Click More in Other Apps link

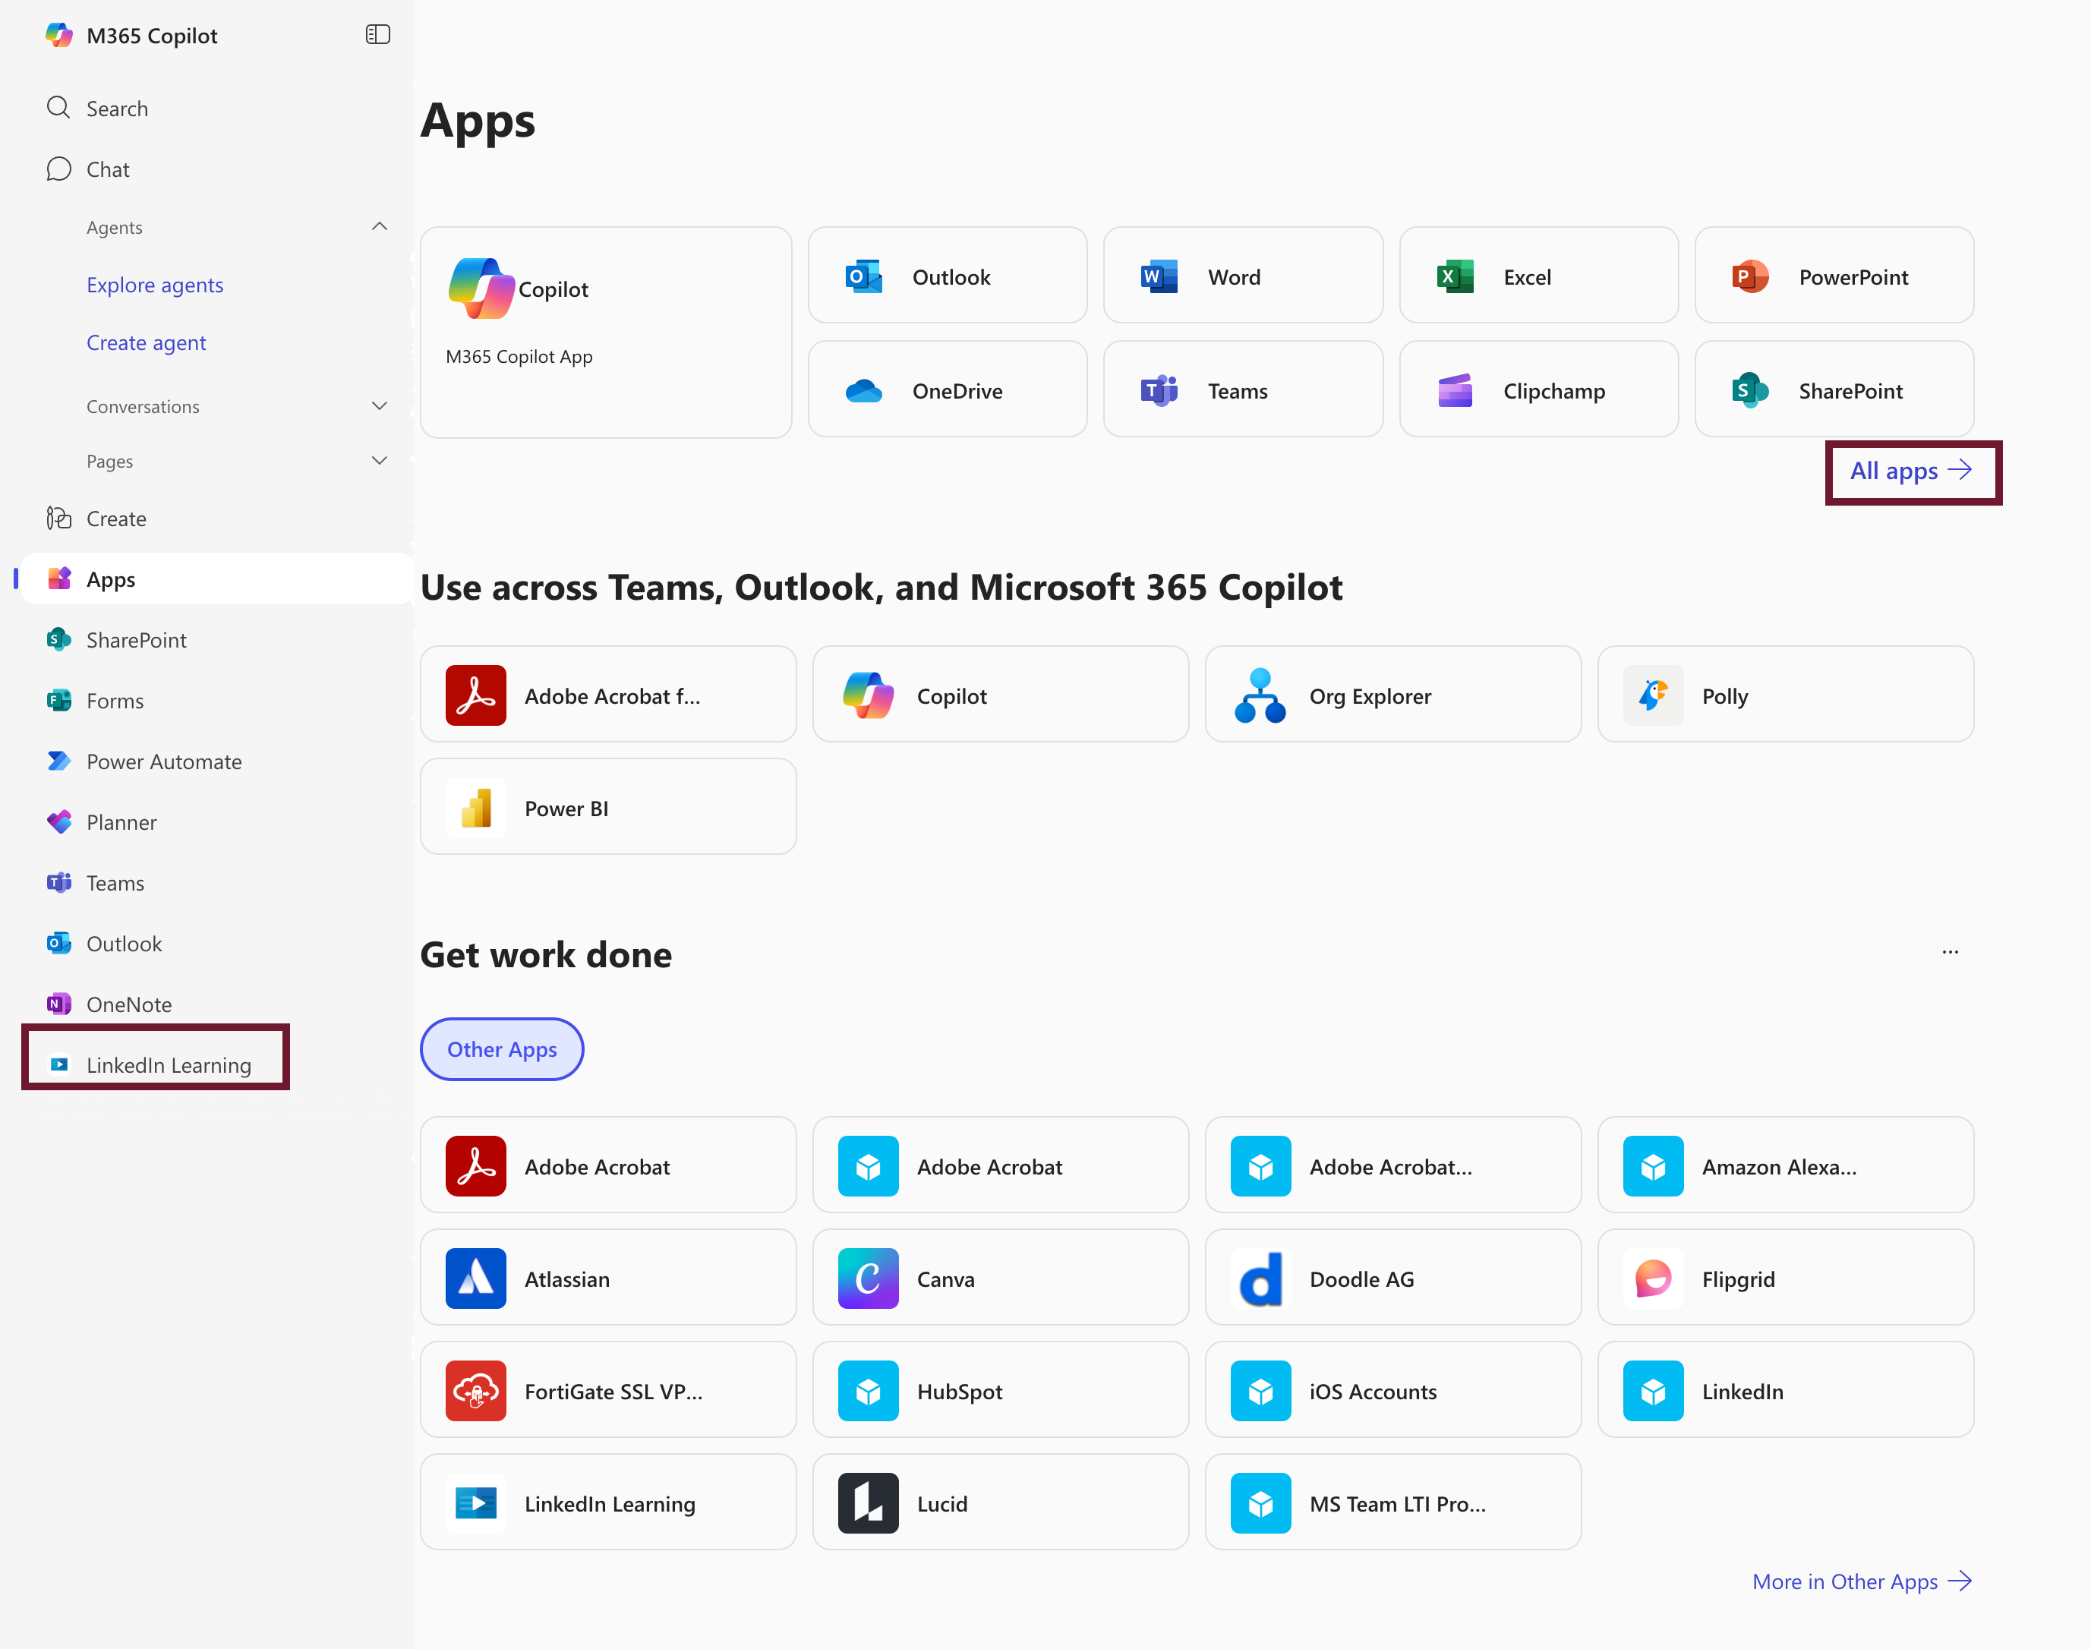(x=1862, y=1581)
